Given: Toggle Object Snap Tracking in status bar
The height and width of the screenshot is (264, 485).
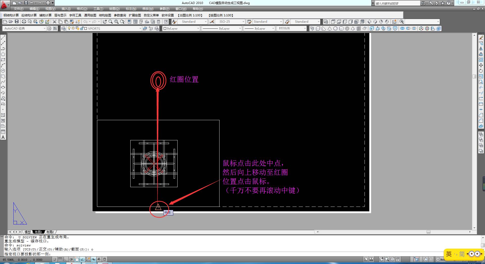Looking at the screenshot, I should (82, 259).
